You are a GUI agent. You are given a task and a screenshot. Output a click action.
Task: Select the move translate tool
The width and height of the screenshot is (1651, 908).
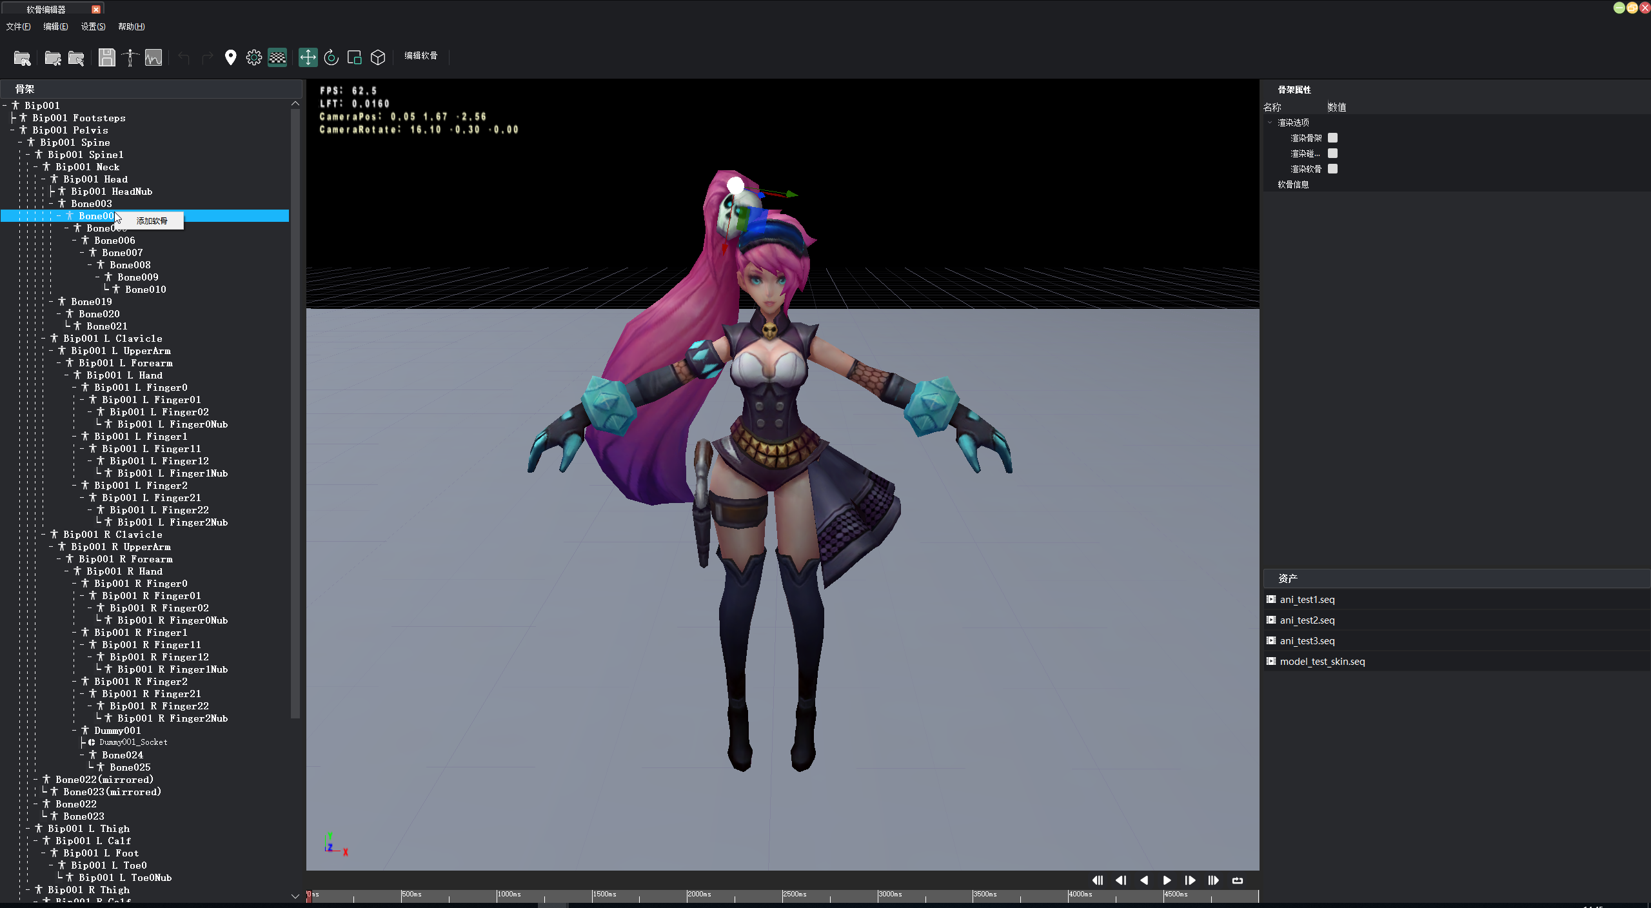coord(308,57)
